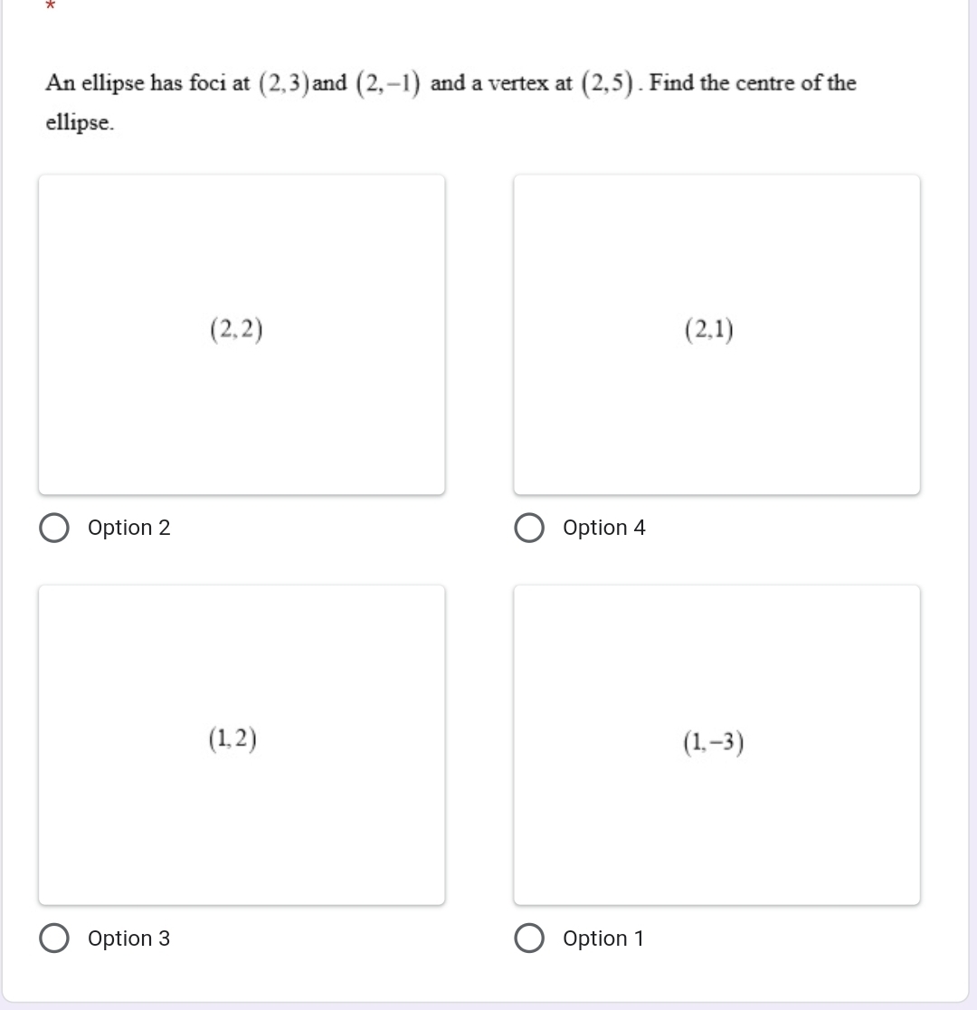The image size is (977, 1010).
Task: Click the "Option 2" label text
Action: [x=129, y=529]
